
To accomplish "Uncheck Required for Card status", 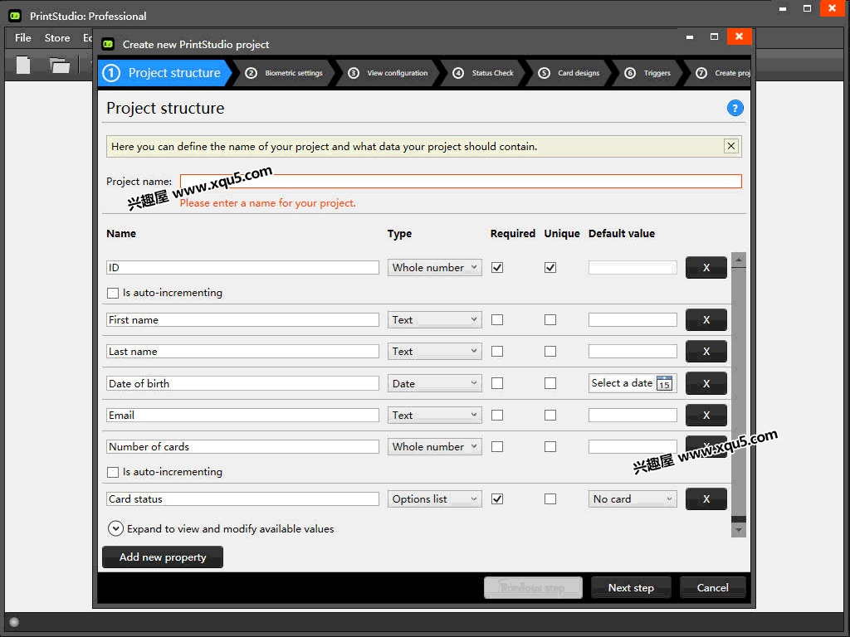I will [x=497, y=498].
